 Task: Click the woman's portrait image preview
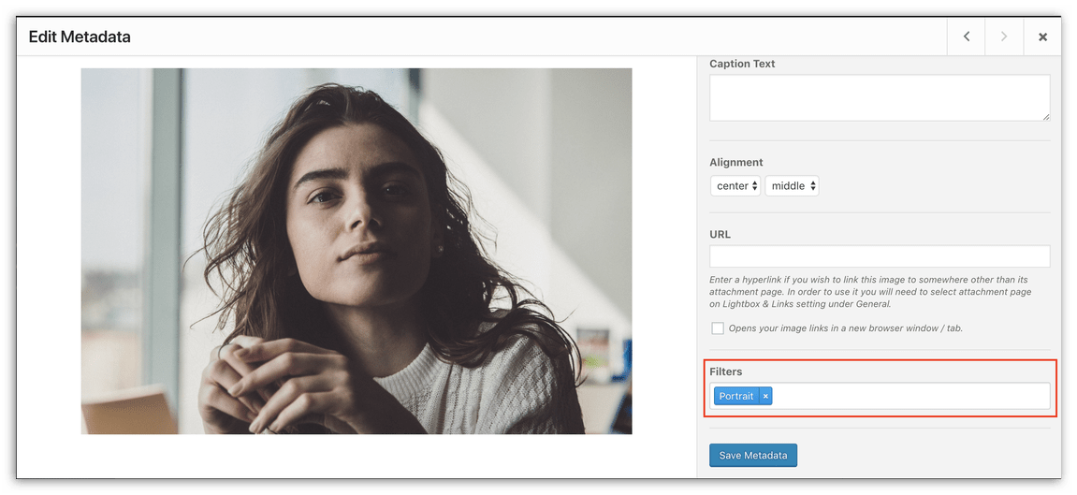[x=357, y=251]
